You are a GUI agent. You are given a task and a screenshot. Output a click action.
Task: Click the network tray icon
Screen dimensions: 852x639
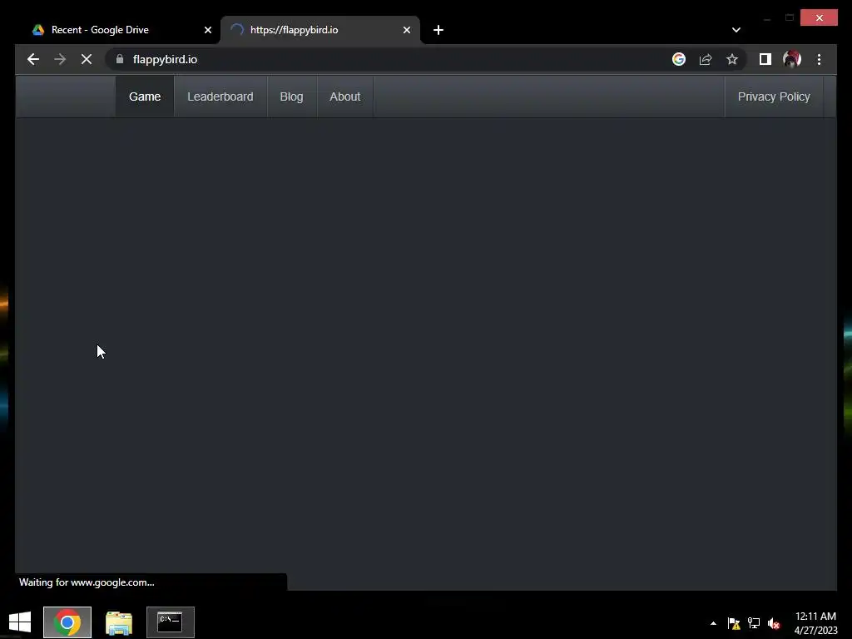tap(754, 623)
